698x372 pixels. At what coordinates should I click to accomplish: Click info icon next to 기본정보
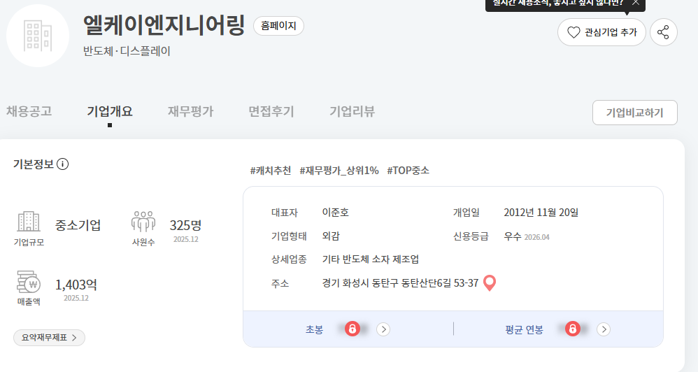click(63, 164)
